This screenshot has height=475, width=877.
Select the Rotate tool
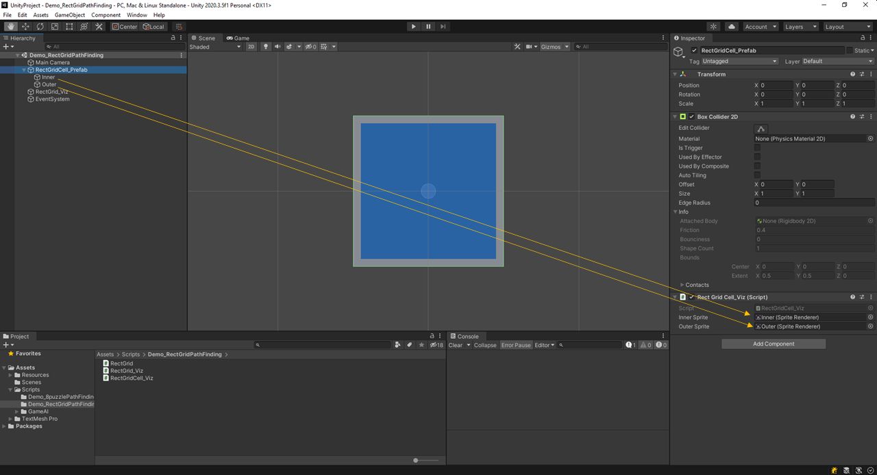coord(40,26)
